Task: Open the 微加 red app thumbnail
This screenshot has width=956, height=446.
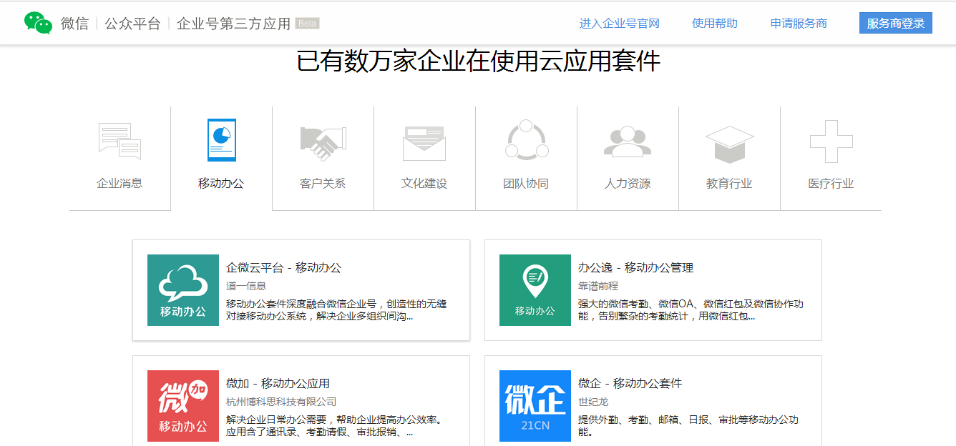Action: click(183, 406)
